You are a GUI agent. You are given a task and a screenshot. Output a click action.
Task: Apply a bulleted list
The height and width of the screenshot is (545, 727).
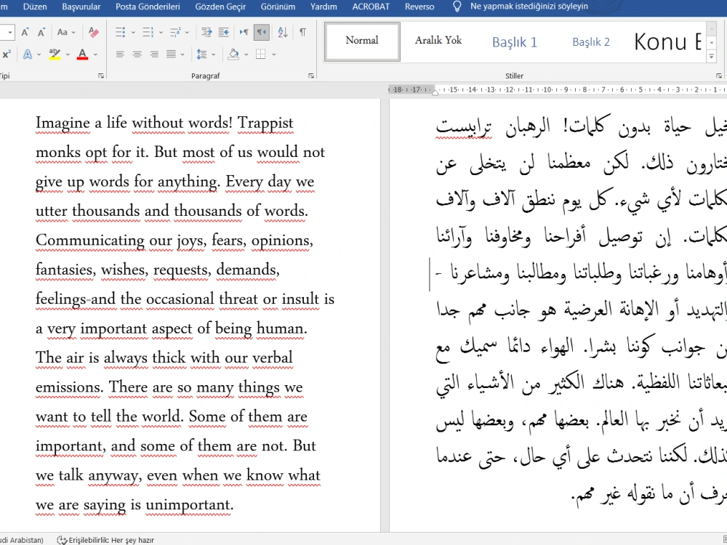pos(120,32)
